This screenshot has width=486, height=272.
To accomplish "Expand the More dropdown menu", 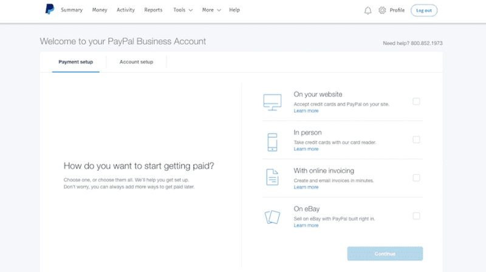I will pyautogui.click(x=211, y=10).
